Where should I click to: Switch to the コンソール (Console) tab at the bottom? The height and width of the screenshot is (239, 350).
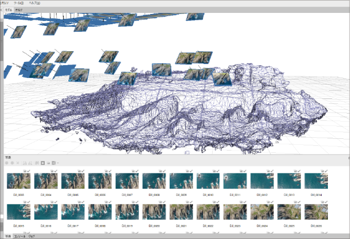tap(19, 236)
